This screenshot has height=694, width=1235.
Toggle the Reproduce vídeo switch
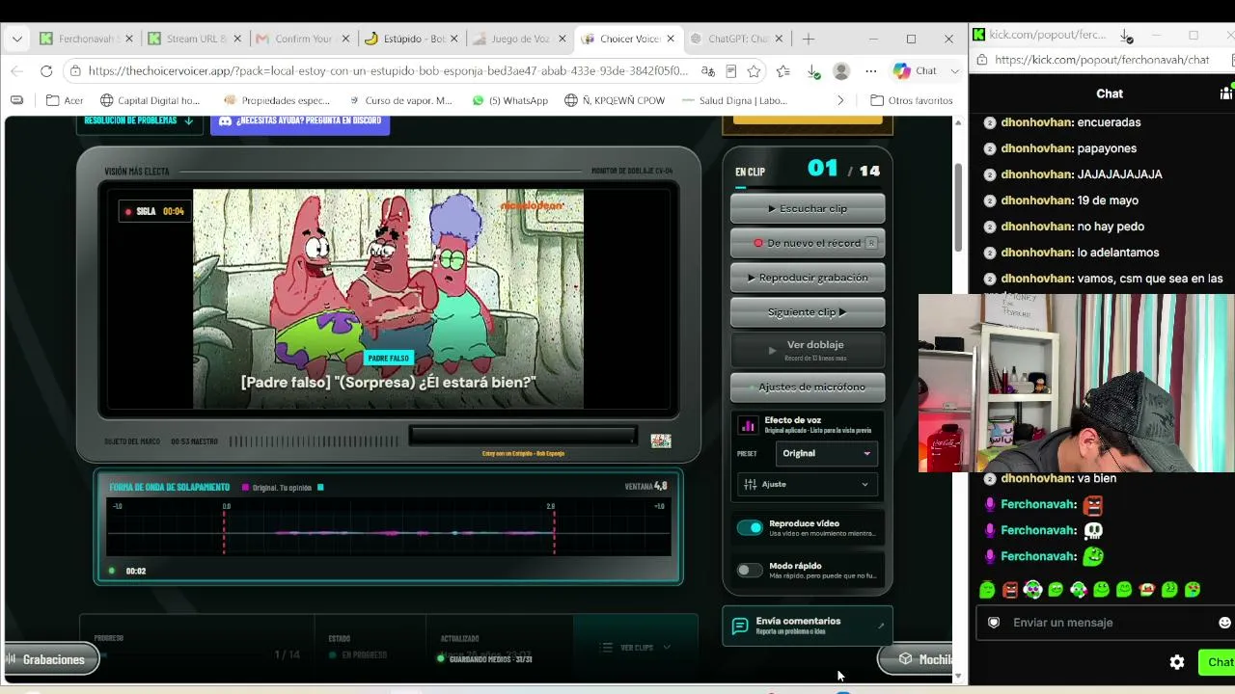click(x=750, y=527)
